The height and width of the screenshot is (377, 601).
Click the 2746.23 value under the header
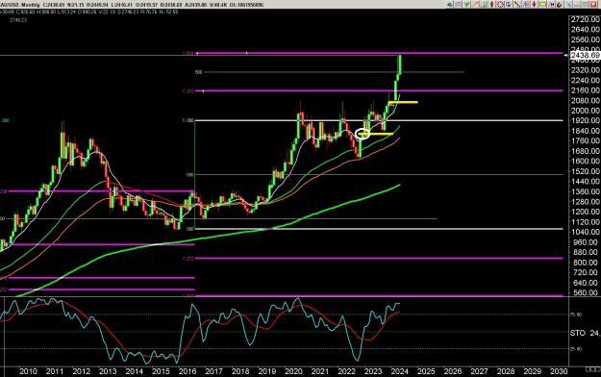pos(18,20)
